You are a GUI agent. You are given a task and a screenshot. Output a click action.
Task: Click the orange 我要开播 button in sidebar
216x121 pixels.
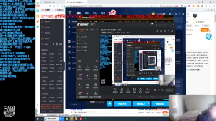click(57, 106)
